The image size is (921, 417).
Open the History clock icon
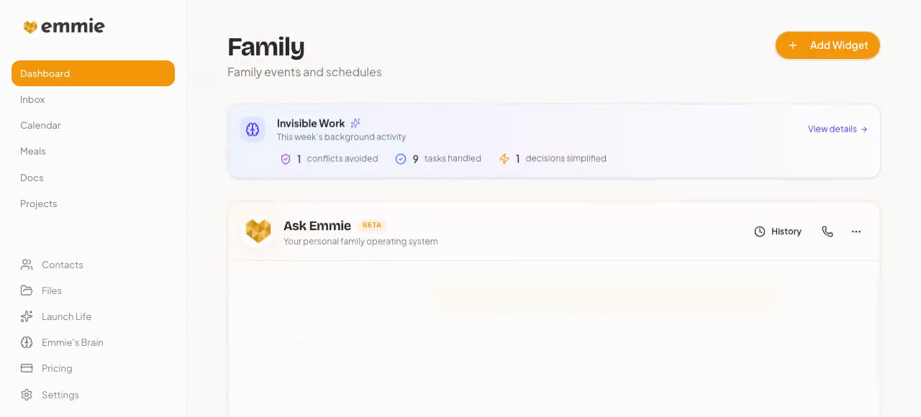[x=760, y=232]
